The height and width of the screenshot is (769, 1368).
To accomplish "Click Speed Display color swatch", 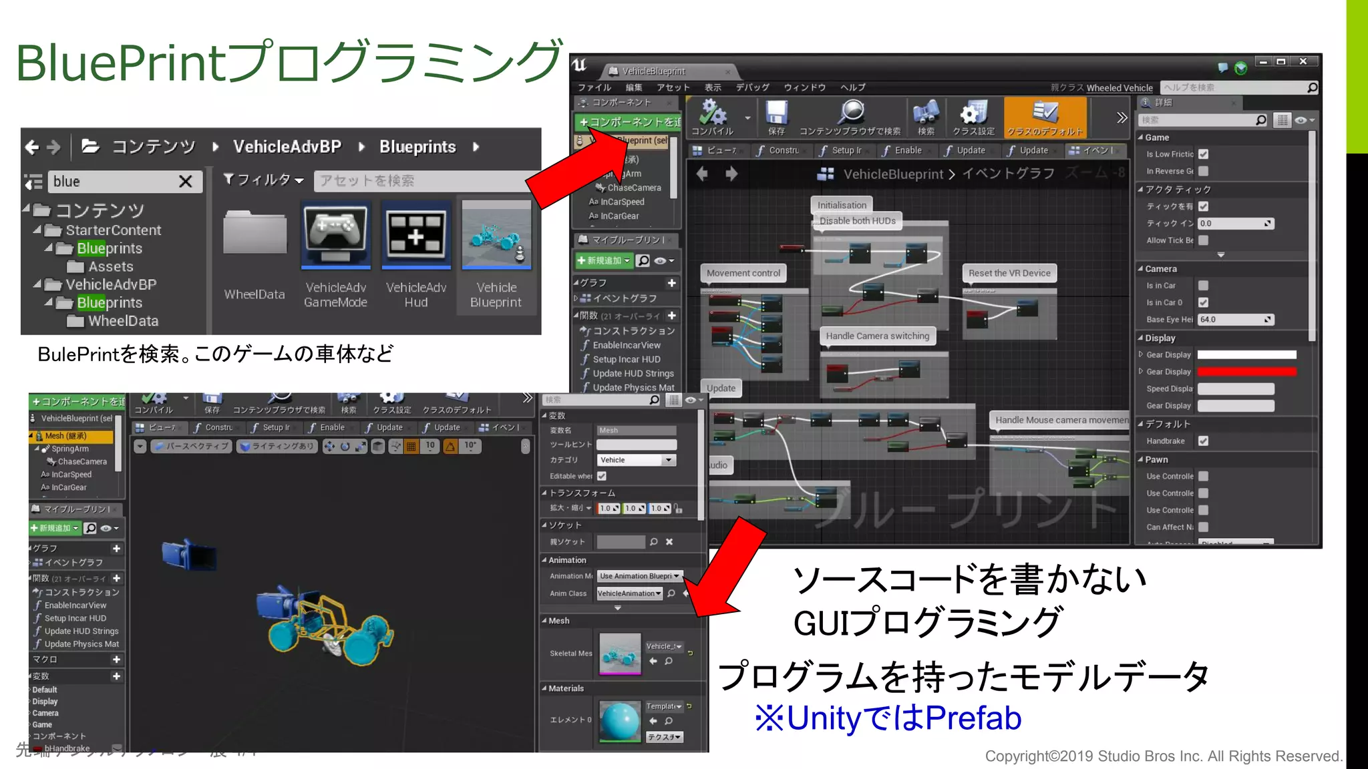I will (1236, 389).
